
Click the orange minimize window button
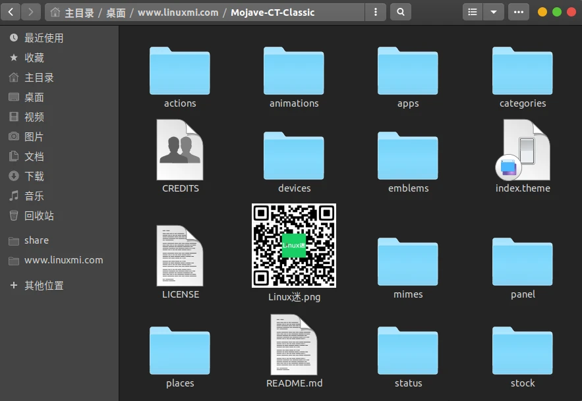tap(542, 13)
